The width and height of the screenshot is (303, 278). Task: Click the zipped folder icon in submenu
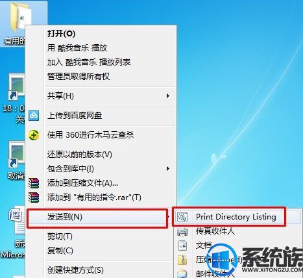(182, 260)
